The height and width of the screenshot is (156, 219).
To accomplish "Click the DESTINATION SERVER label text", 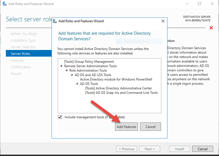I will [x=197, y=17].
